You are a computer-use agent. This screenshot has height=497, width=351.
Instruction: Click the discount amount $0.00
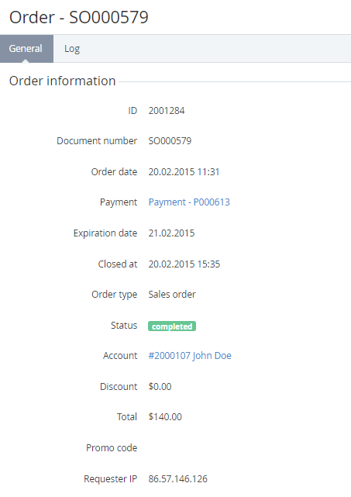coord(160,387)
